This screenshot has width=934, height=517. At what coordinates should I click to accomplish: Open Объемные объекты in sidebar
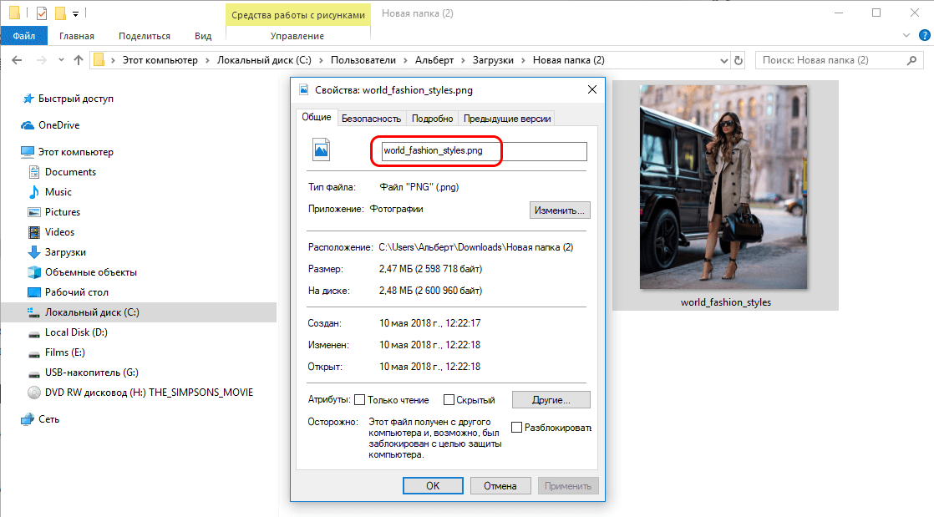tap(91, 272)
